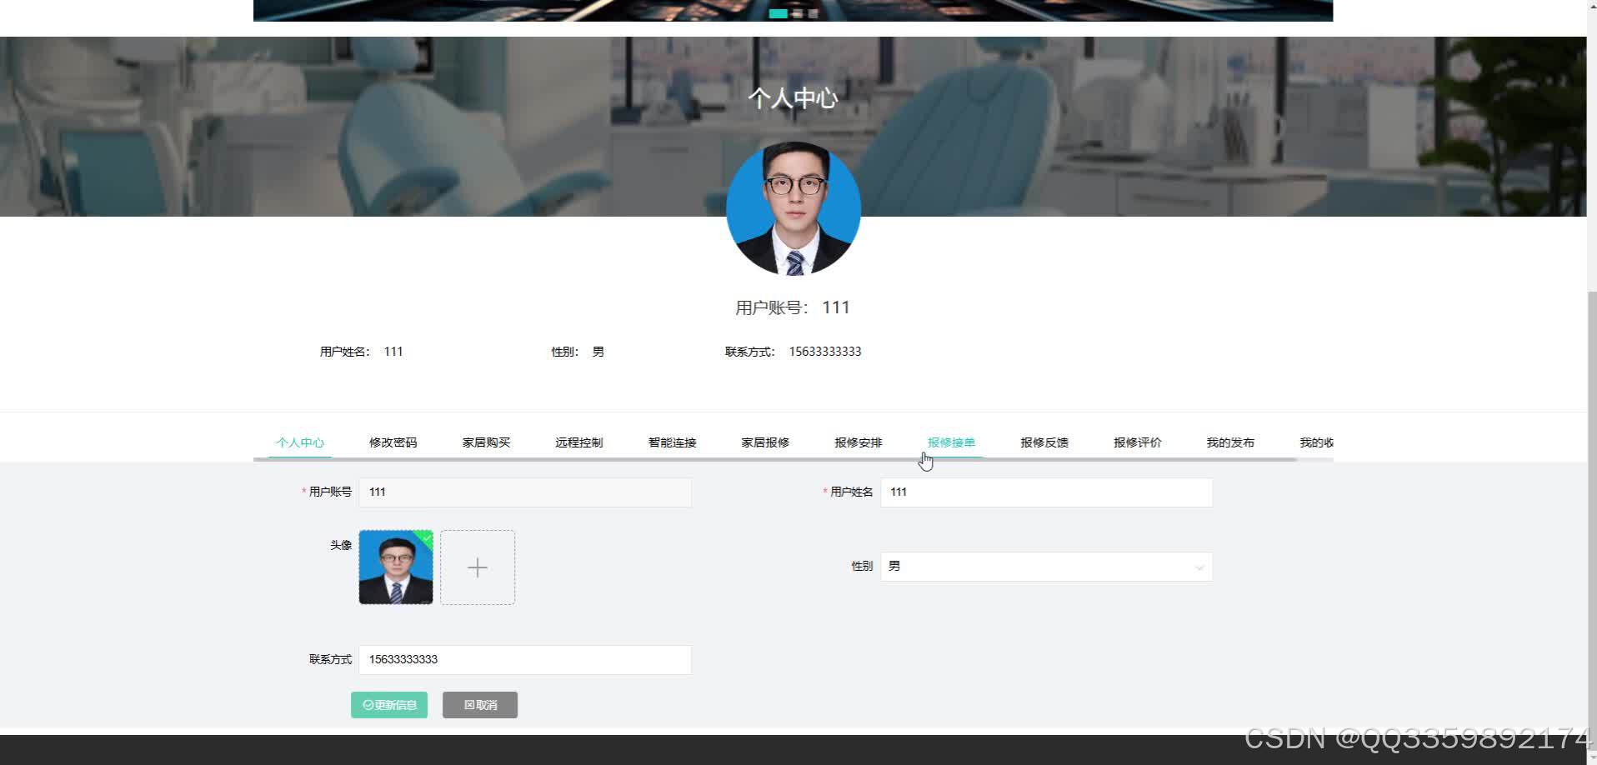Click the tab bar horizontal scrollbar
The height and width of the screenshot is (765, 1597).
(x=775, y=459)
